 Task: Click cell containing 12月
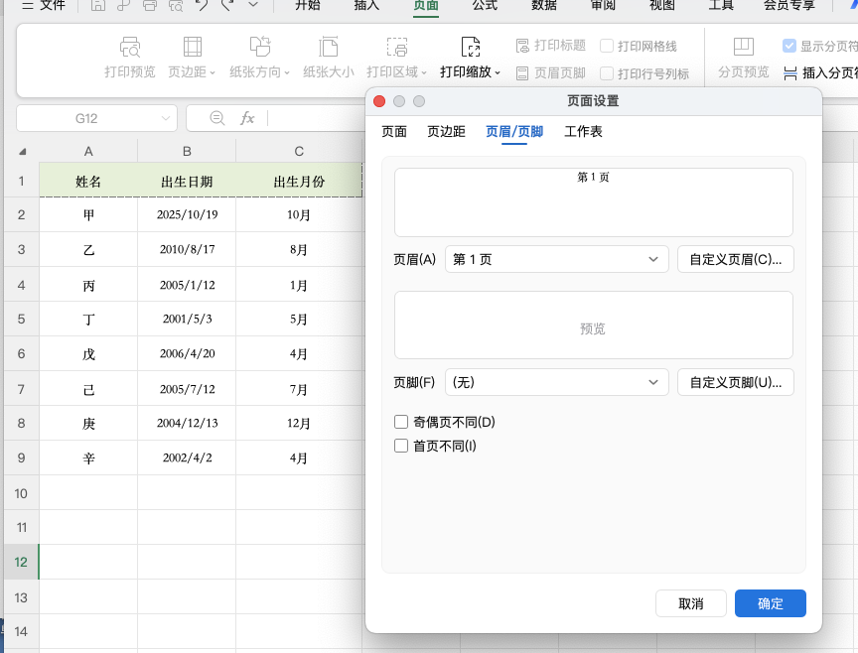coord(299,423)
